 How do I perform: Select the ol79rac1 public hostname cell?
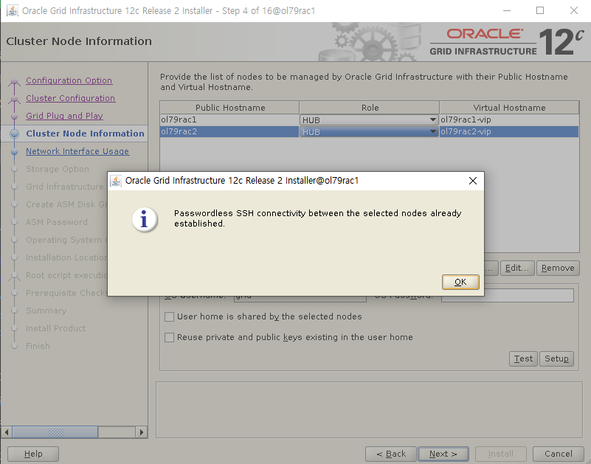[229, 120]
